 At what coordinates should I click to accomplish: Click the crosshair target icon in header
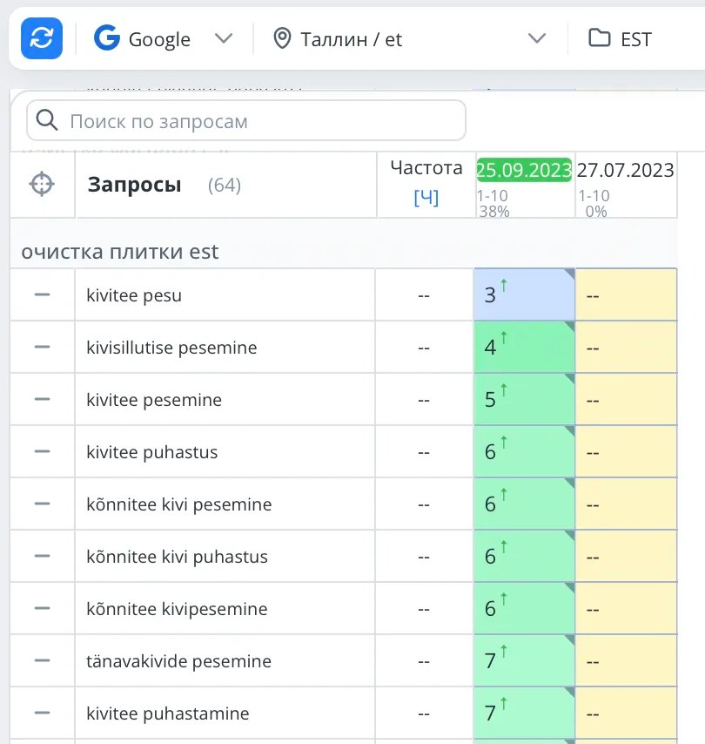tap(42, 185)
